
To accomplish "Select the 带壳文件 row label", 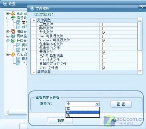I will point(46,32).
